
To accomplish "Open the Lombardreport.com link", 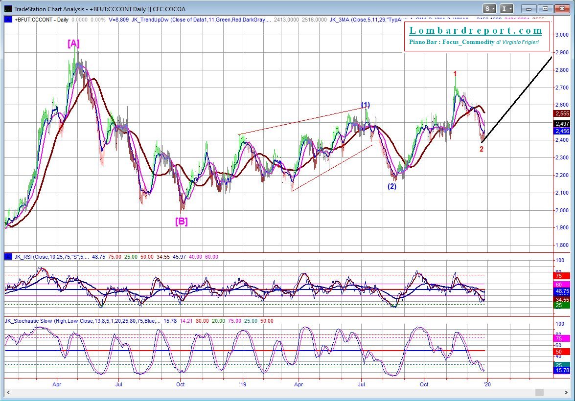I will click(476, 30).
